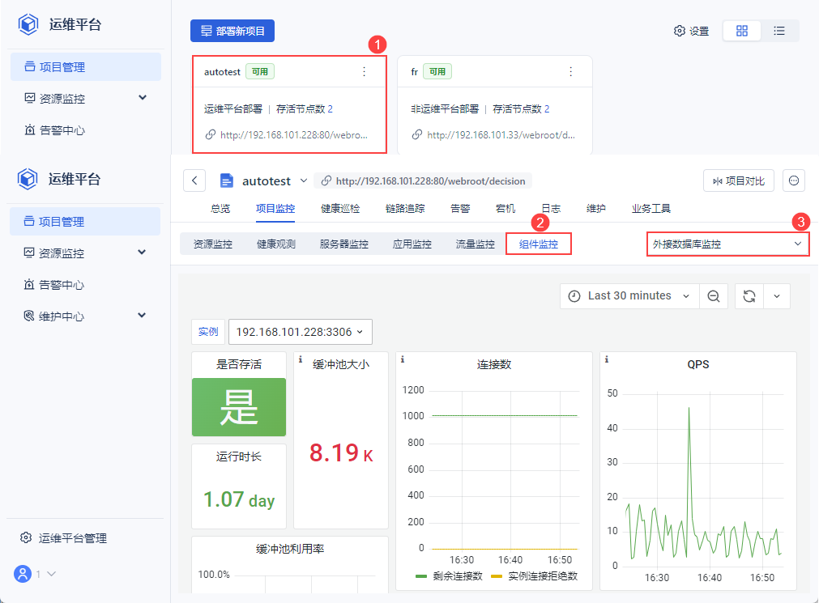819x603 pixels.
Task: Click the clock icon in time picker
Action: [574, 296]
